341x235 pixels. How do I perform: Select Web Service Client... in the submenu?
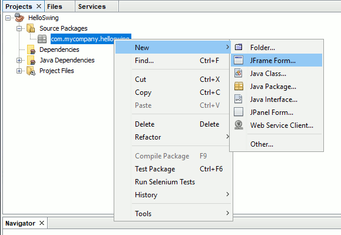pyautogui.click(x=276, y=125)
